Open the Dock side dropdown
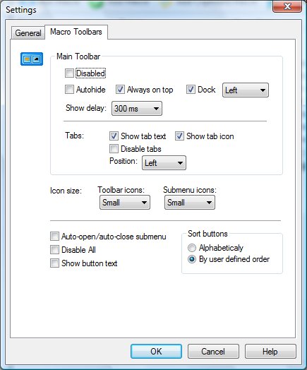The width and height of the screenshot is (307, 370). point(245,90)
